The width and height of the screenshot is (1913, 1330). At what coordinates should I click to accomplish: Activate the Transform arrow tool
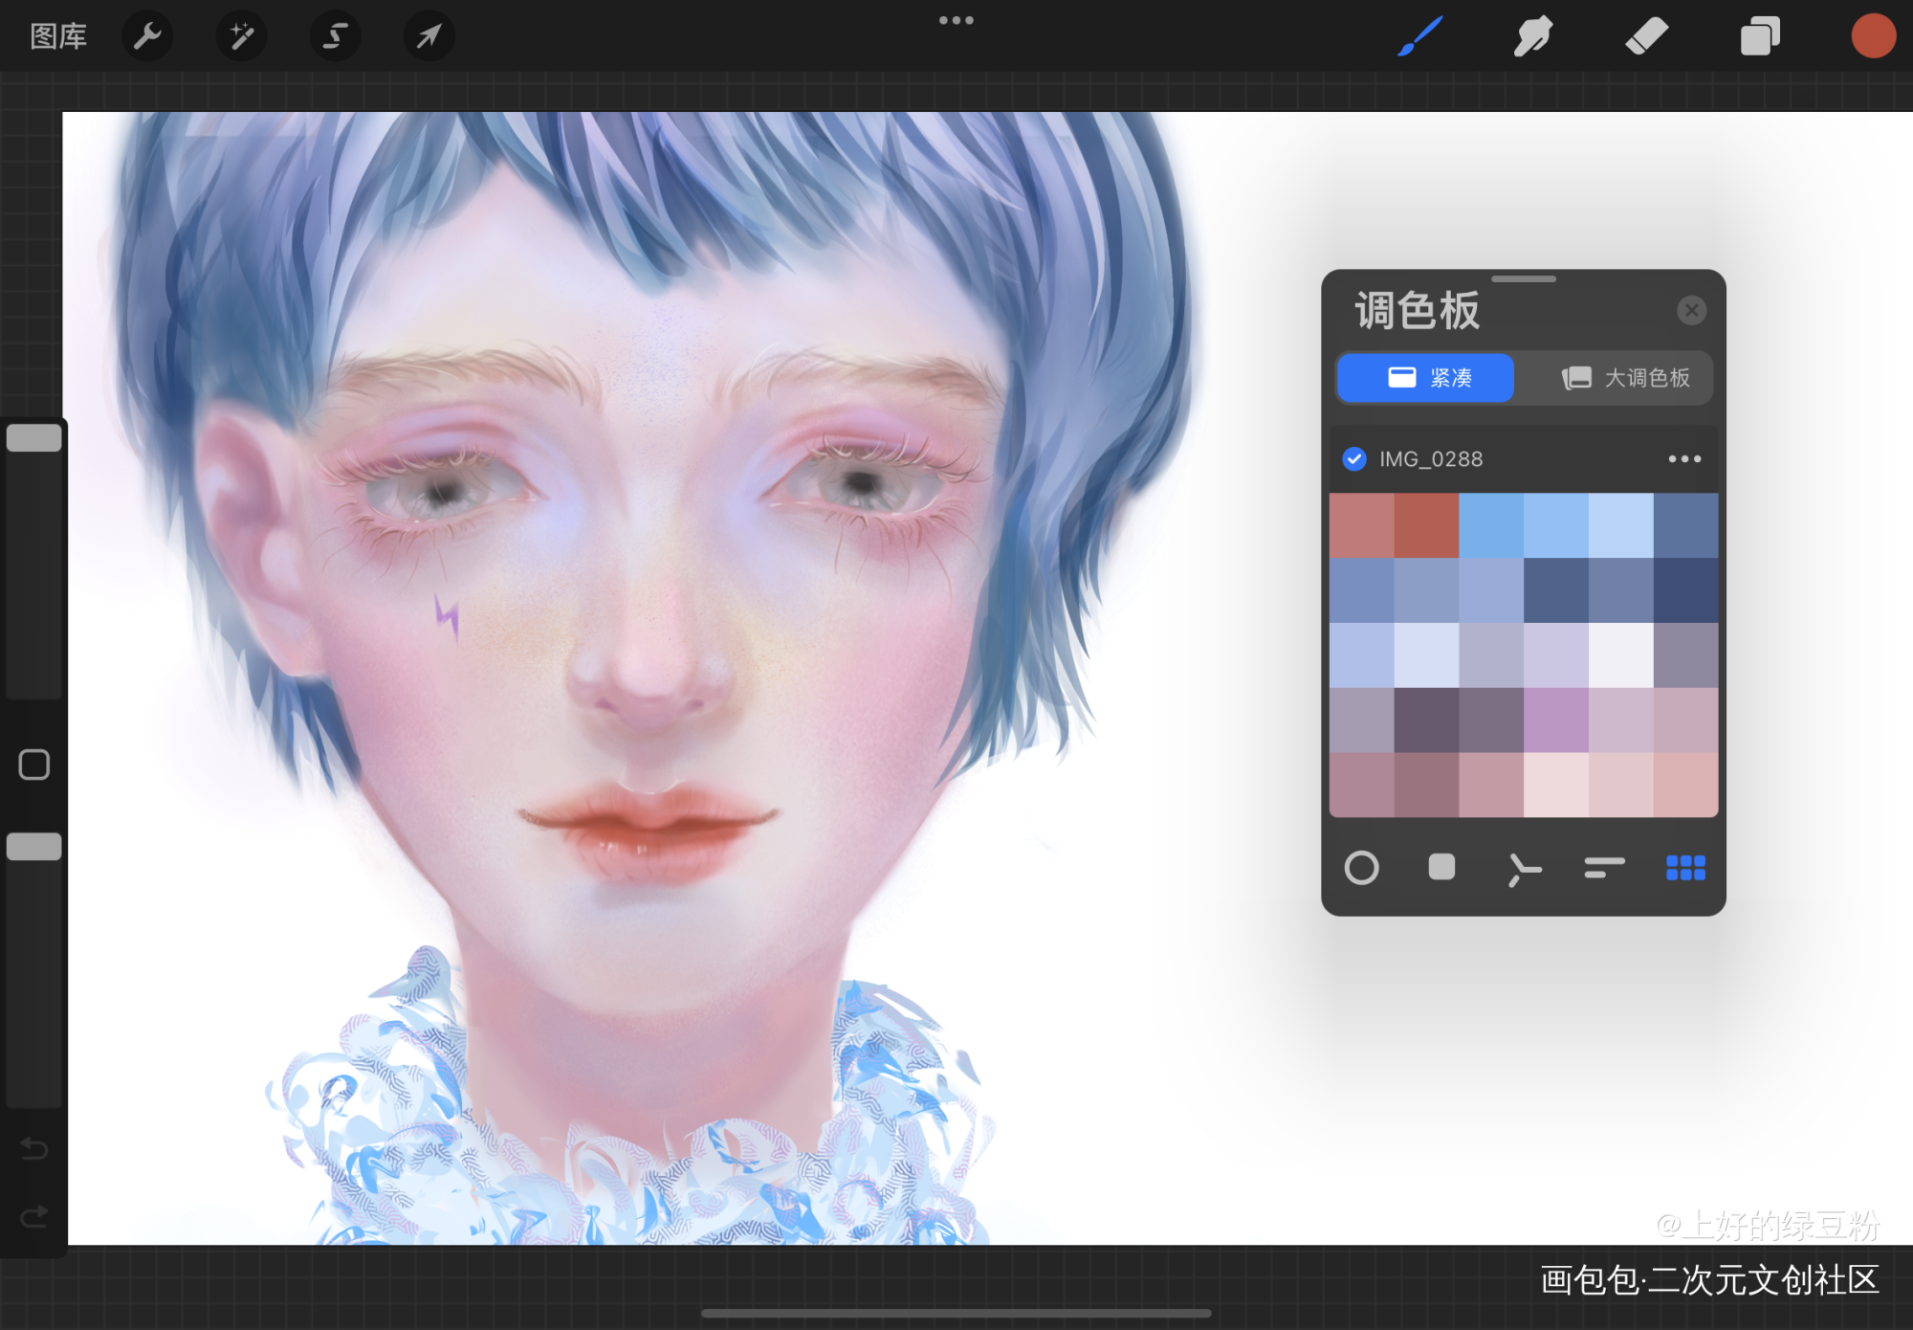(429, 36)
